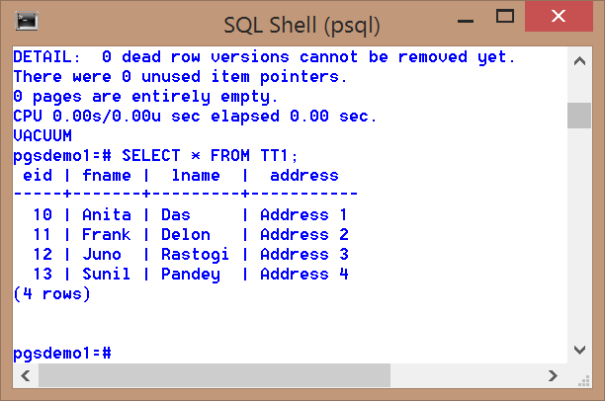Screen dimensions: 605x401
Task: Click the SELECT * FROM TT1 command text
Action: (210, 156)
